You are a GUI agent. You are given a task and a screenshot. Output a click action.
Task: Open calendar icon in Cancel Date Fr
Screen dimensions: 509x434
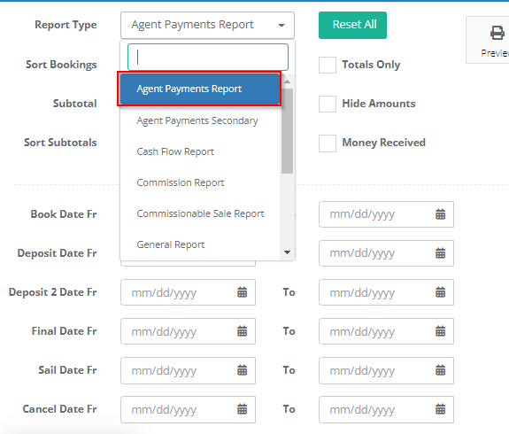point(243,409)
